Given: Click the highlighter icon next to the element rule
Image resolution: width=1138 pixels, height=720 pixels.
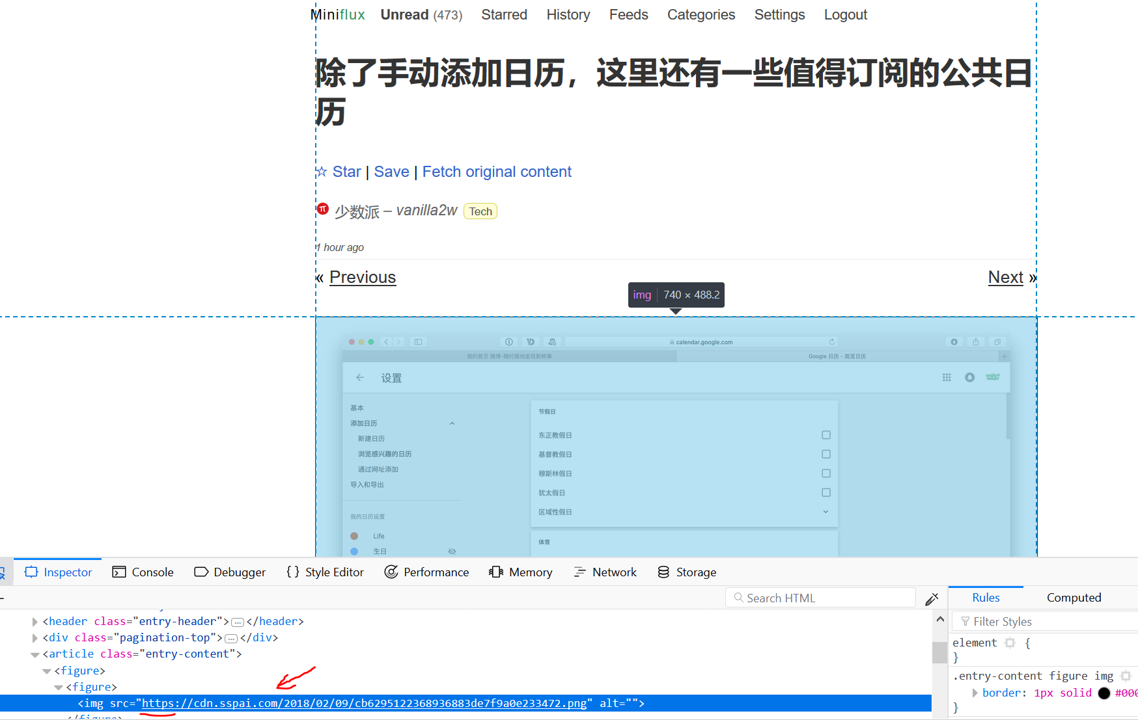Looking at the screenshot, I should 1010,643.
